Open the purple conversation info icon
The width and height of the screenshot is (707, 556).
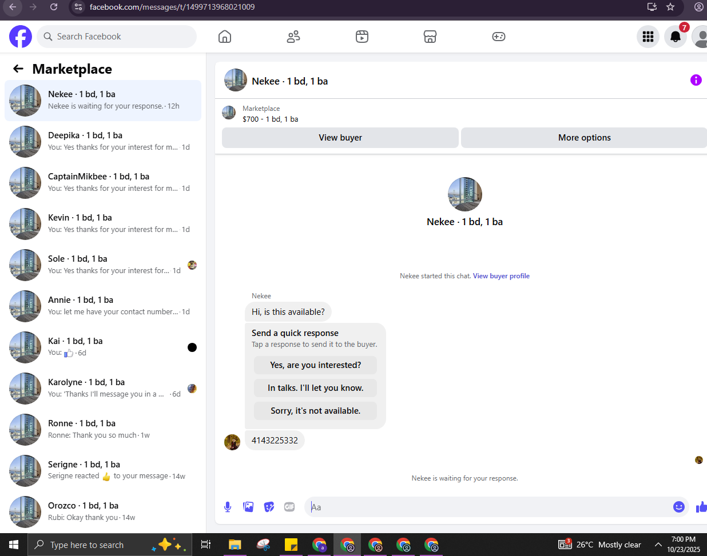696,80
